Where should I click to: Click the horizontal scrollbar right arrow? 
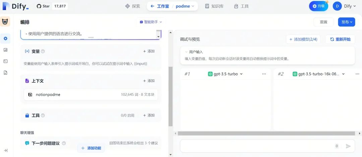click(x=360, y=133)
